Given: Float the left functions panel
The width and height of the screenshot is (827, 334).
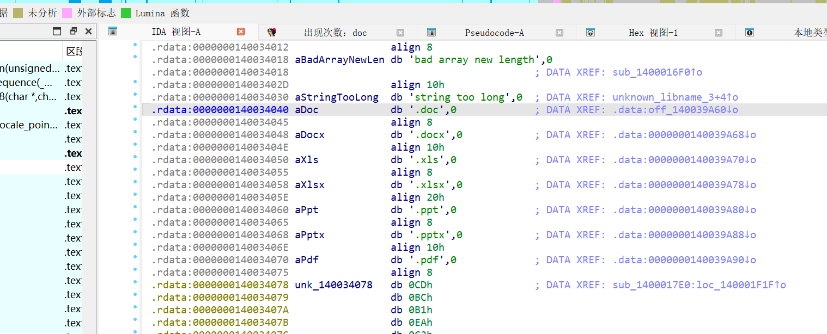Looking at the screenshot, I should [73, 31].
